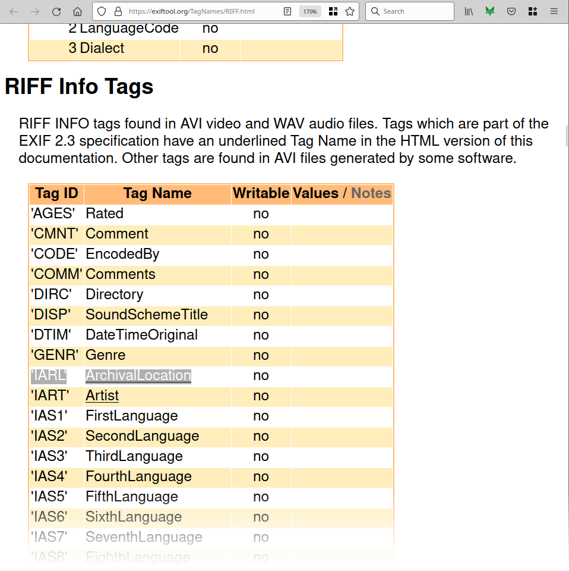Reset the 170% zoom level
569x571 pixels.
[310, 11]
